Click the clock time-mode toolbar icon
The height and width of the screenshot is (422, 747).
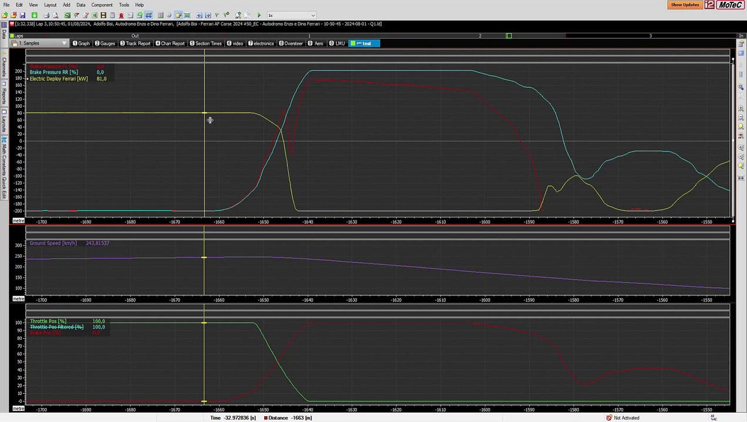pyautogui.click(x=169, y=15)
